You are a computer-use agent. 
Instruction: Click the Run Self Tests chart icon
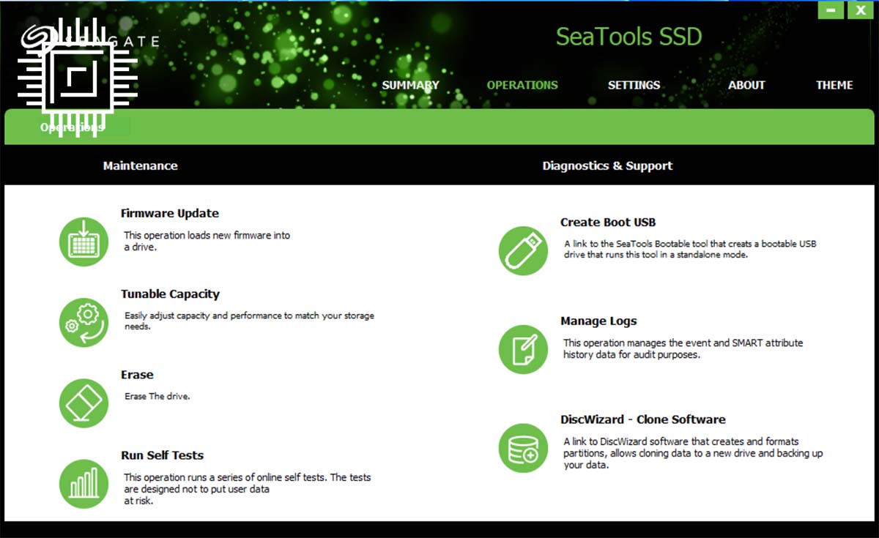84,484
